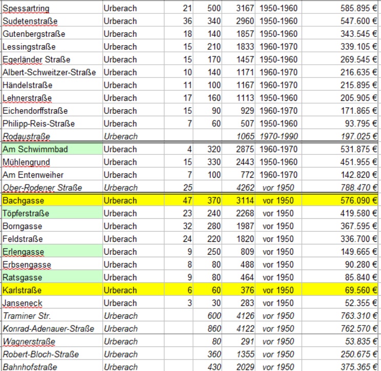Select the 1970-1990 period cell
381x371 pixels.
pyautogui.click(x=279, y=136)
